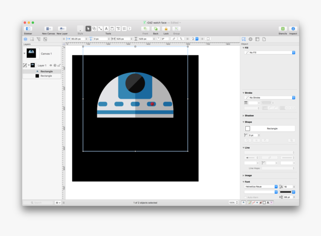
Task: Click the New Layer toolbar icon
Action: tap(62, 29)
